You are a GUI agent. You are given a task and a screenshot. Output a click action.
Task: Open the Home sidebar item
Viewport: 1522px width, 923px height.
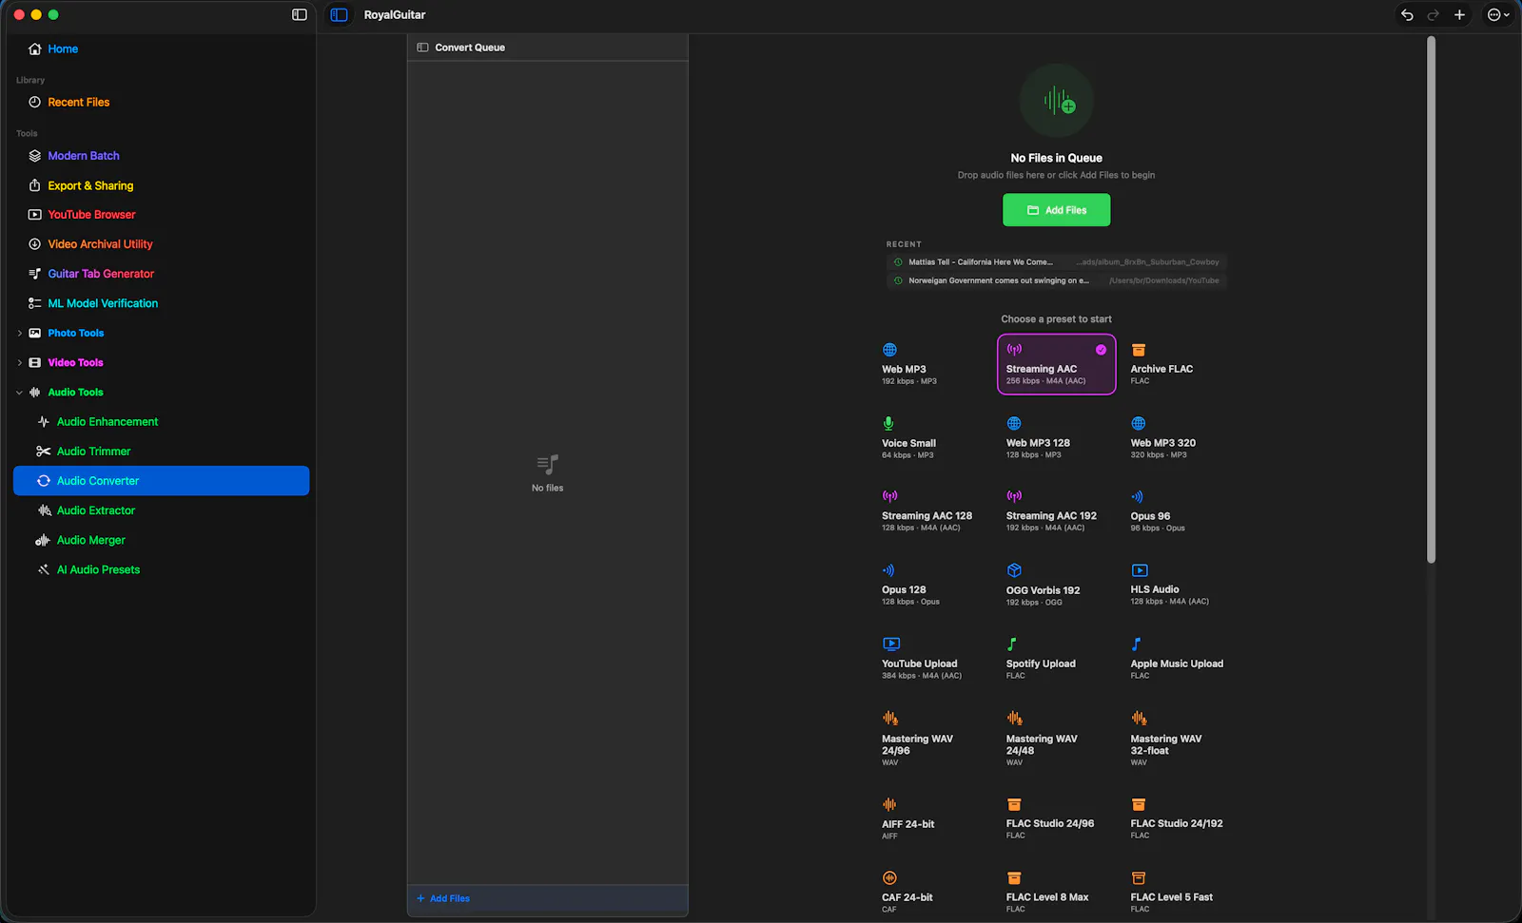[x=161, y=48]
